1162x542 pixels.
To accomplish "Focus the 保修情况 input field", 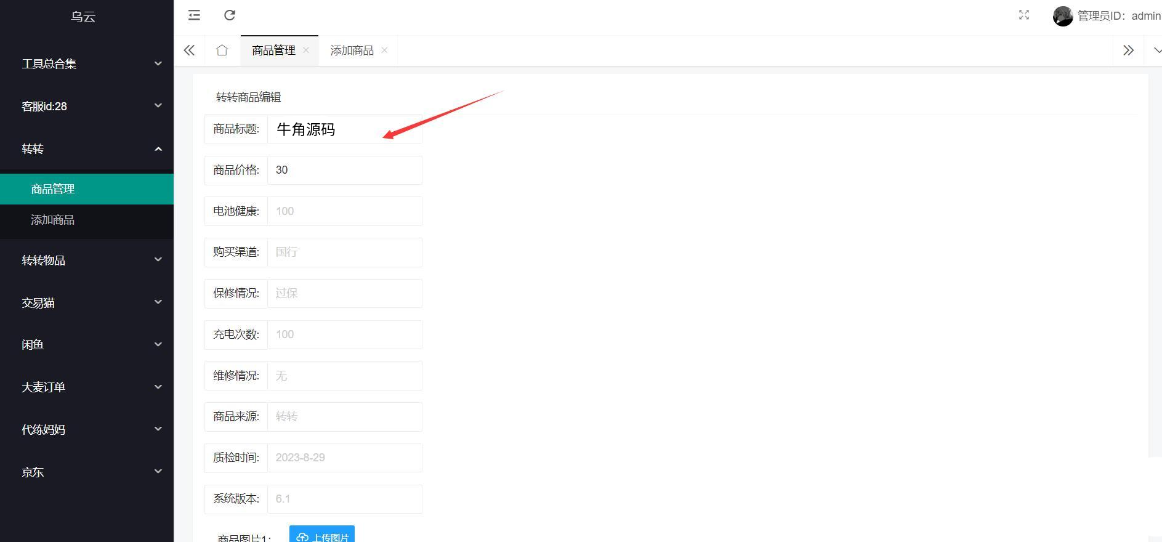I will 345,293.
